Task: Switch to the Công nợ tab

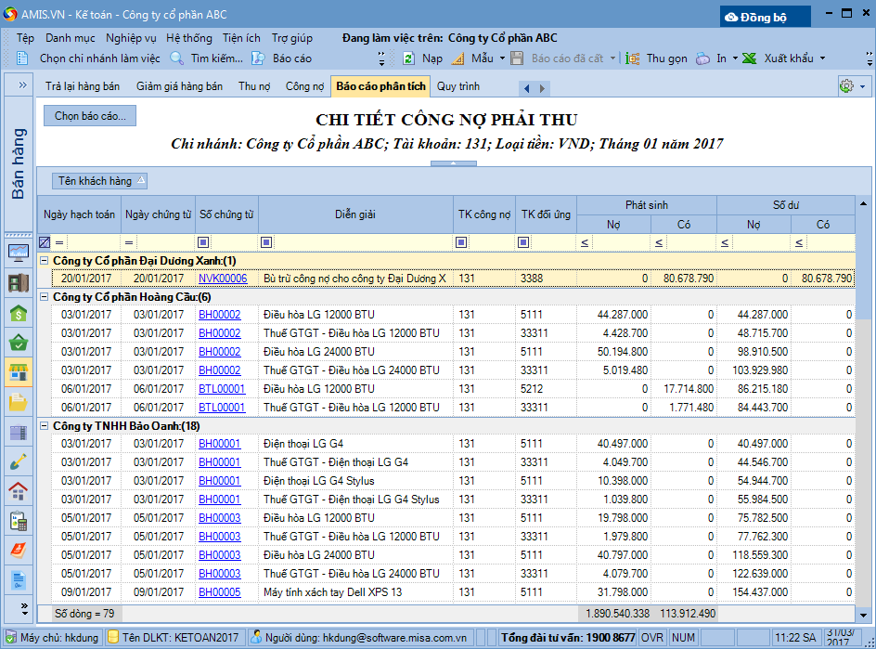Action: tap(304, 86)
